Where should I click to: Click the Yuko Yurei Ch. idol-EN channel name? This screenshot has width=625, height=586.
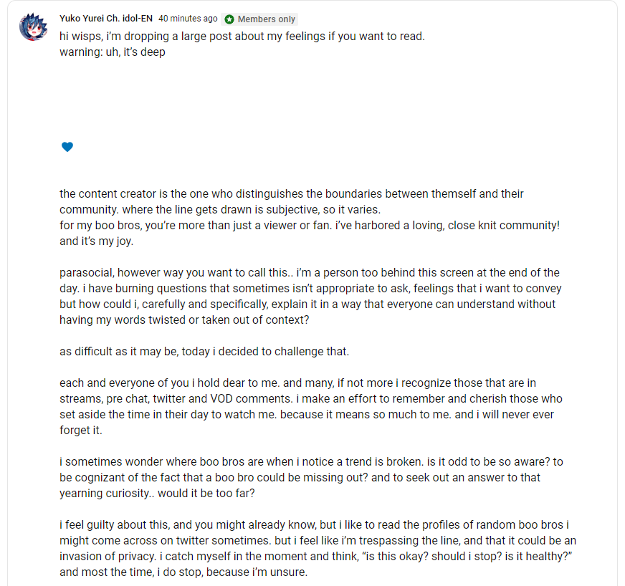[x=106, y=19]
